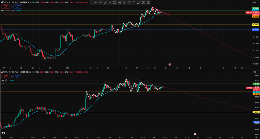Click the GBPUSD flag icon in 4-hour chart
The height and width of the screenshot is (139, 260).
pos(2,3)
